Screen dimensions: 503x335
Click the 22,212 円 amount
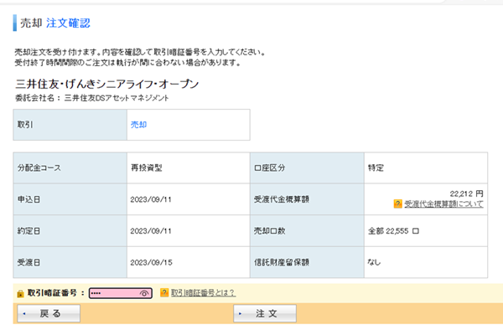point(466,193)
